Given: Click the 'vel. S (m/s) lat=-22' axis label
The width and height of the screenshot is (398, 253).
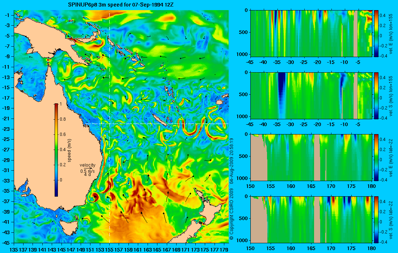Looking at the screenshot, I should pos(391,219).
